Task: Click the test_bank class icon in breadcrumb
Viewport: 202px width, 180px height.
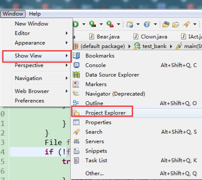Action: (137, 46)
